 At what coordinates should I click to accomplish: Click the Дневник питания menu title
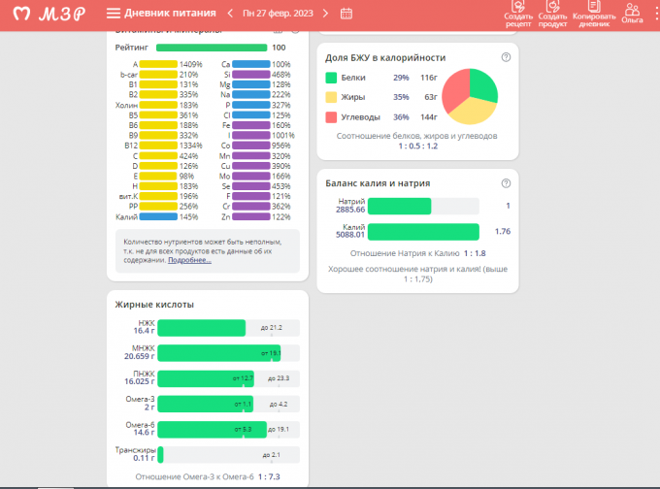pyautogui.click(x=169, y=14)
